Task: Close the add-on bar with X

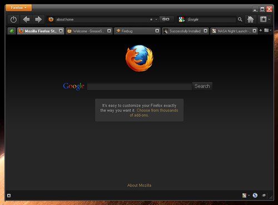Action: [9, 196]
